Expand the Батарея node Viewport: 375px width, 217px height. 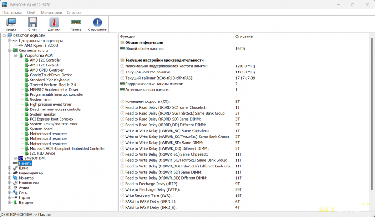pos(10,203)
